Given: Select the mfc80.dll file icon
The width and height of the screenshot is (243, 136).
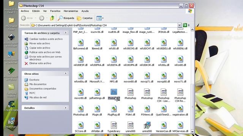Looking at the screenshot, I should [x=114, y=43].
